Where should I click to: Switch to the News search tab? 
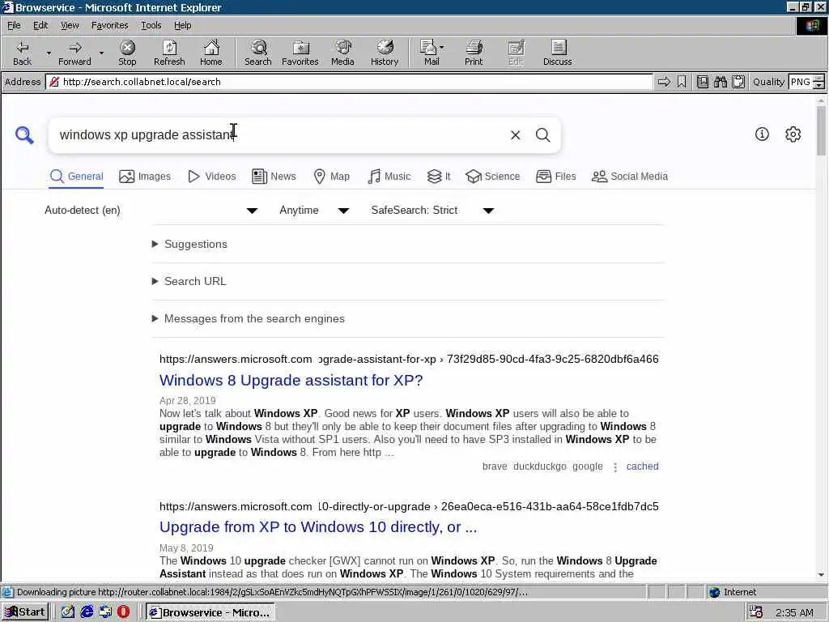coord(274,177)
